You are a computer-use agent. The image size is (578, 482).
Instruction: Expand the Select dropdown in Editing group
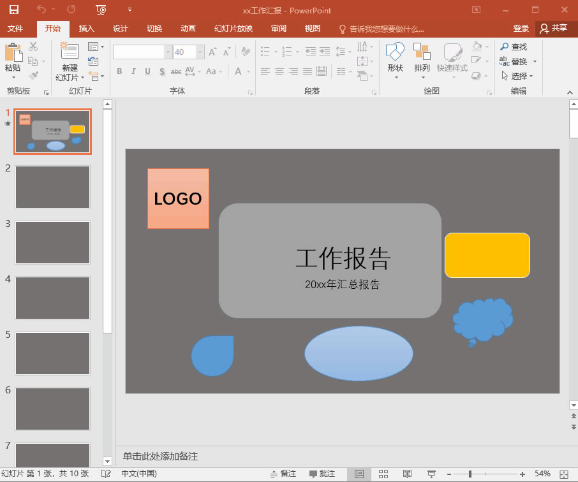(x=518, y=76)
